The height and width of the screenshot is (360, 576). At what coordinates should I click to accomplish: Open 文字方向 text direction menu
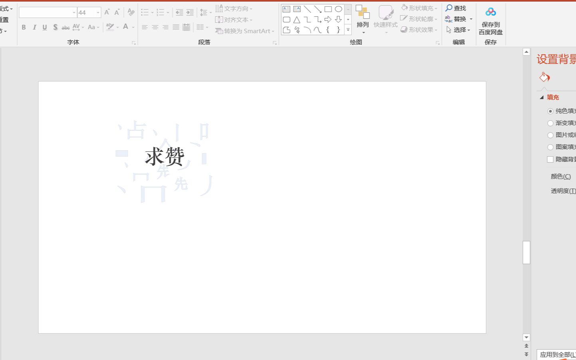[234, 8]
